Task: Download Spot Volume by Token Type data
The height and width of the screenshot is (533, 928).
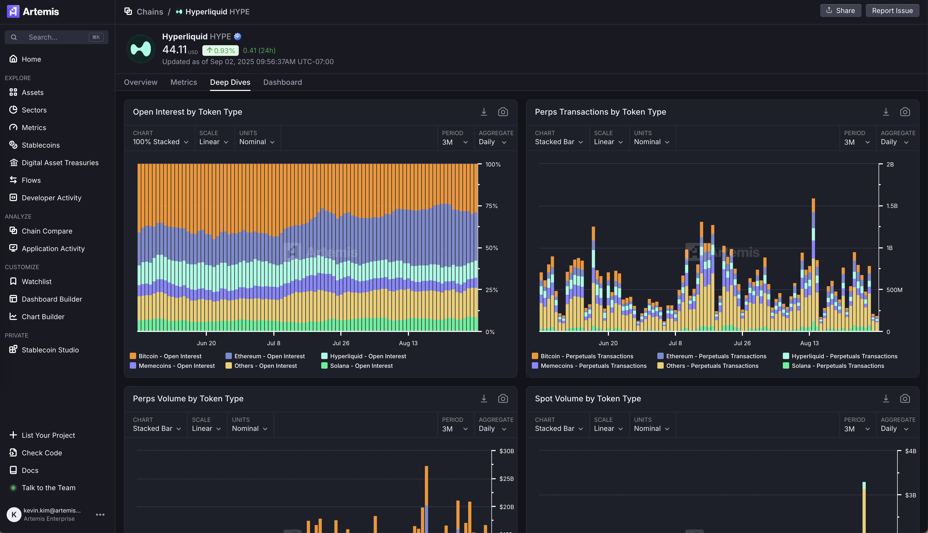Action: 886,398
